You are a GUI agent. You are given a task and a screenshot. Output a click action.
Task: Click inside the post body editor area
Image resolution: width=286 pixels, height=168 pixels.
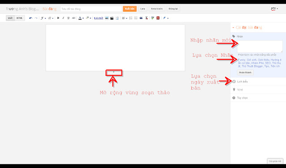(115, 48)
